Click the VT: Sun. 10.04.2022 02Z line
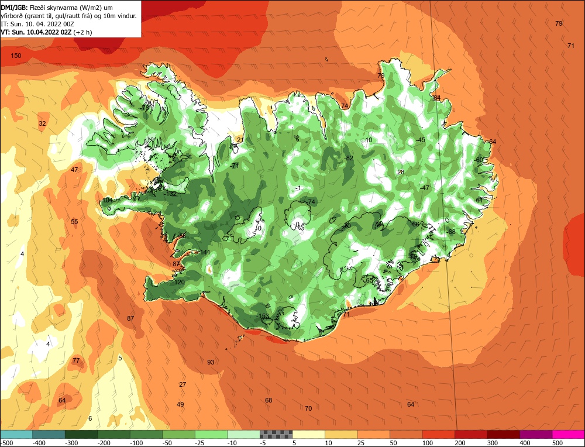585x447 pixels. click(x=46, y=32)
